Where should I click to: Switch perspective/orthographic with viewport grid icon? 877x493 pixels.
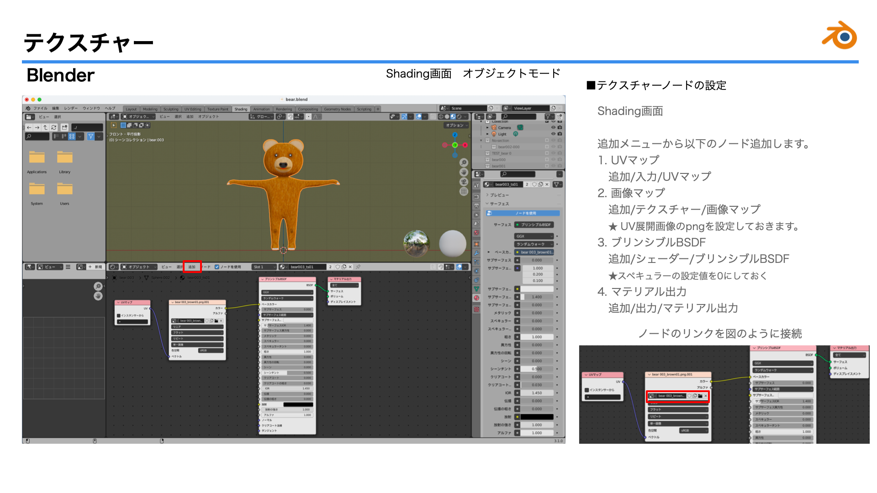(464, 191)
